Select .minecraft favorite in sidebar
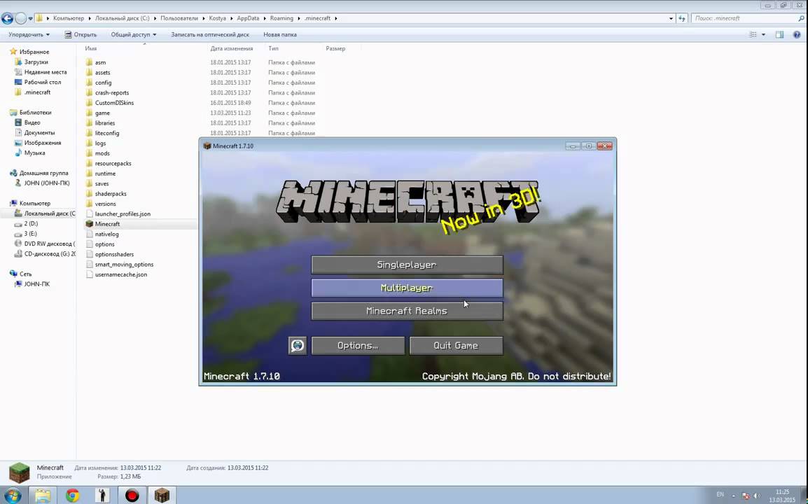 pos(37,92)
